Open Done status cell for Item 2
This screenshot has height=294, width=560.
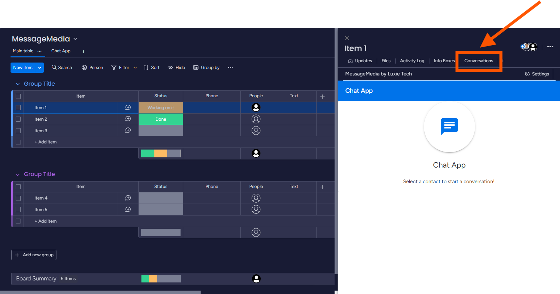tap(161, 119)
